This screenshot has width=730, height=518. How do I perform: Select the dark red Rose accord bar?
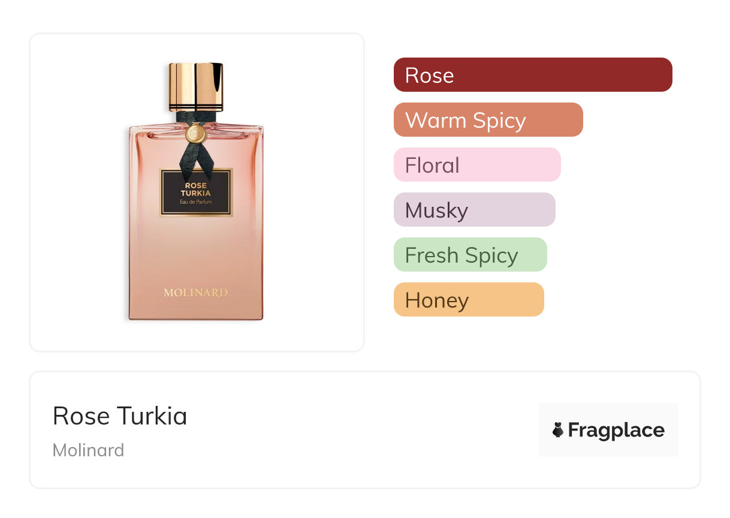(533, 75)
